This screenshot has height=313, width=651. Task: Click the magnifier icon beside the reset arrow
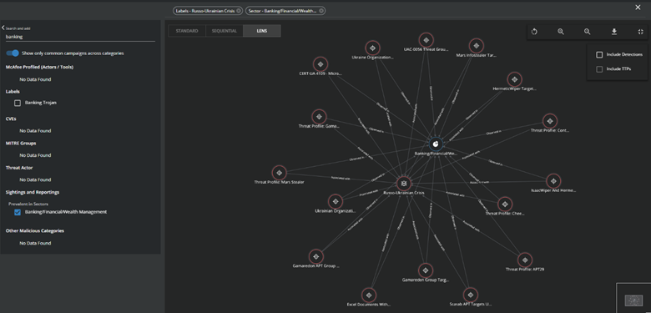(x=561, y=32)
